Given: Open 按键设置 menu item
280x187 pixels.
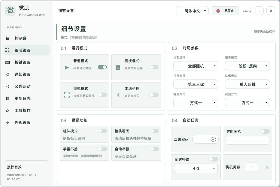Looking at the screenshot, I should click(x=27, y=62).
